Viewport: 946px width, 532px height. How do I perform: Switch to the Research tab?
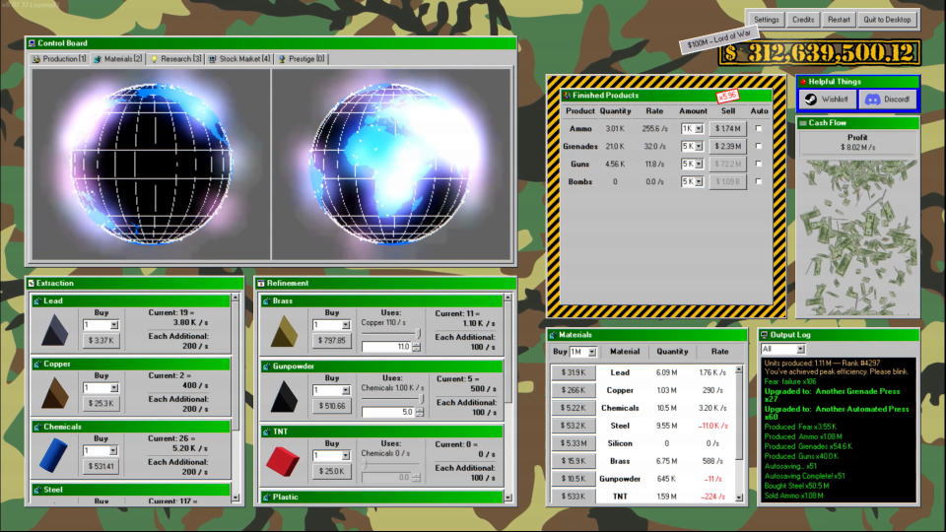point(175,59)
